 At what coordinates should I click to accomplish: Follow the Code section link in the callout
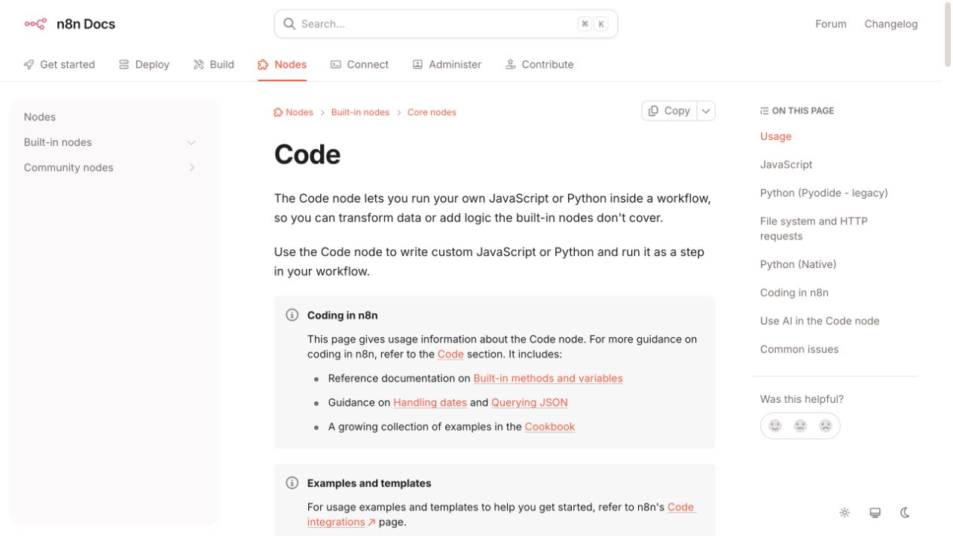[451, 354]
